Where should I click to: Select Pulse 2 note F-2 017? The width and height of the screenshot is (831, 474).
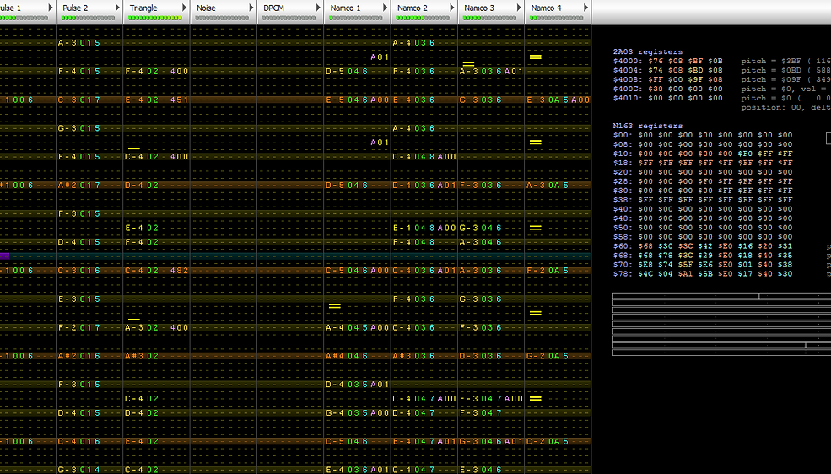(x=79, y=327)
